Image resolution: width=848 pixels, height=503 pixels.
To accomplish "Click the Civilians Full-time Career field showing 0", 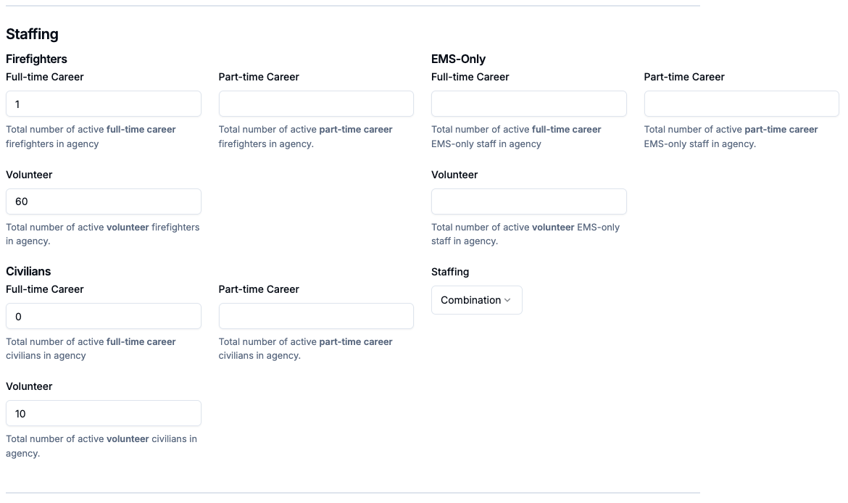I will tap(104, 316).
